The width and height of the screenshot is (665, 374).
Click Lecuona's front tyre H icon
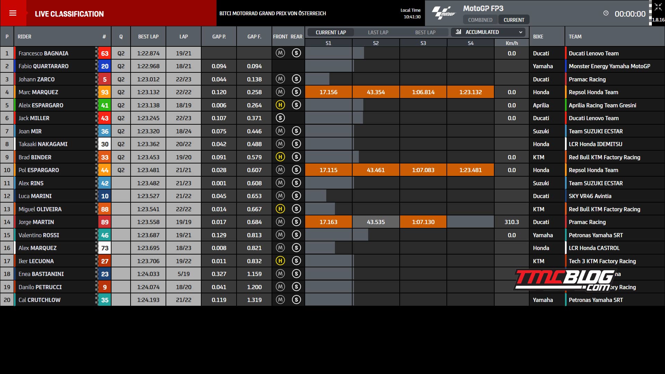coord(280,261)
